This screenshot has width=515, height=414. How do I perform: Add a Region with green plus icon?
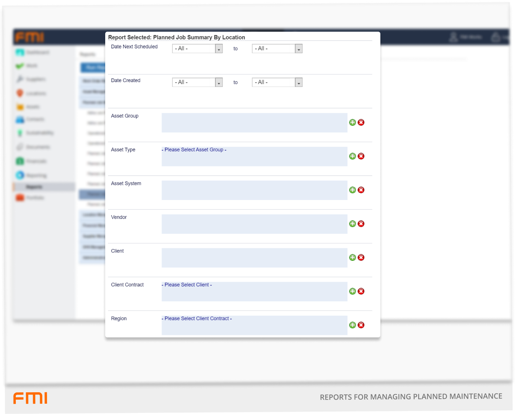click(352, 325)
